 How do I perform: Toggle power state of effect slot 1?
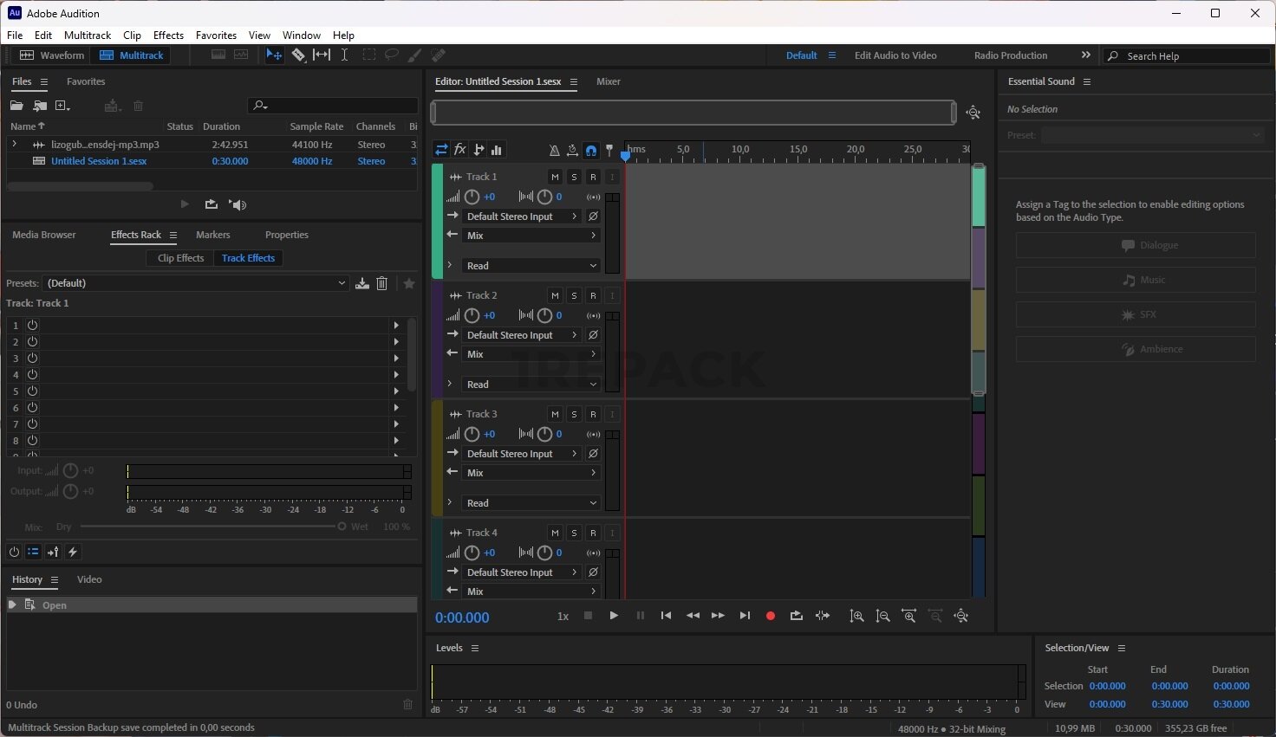(x=33, y=326)
